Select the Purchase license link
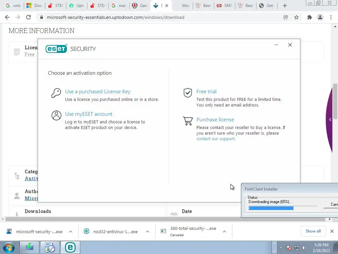This screenshot has width=338, height=254. [x=215, y=120]
